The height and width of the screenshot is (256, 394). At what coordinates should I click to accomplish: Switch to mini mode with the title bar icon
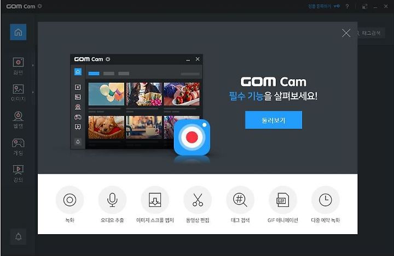point(364,6)
